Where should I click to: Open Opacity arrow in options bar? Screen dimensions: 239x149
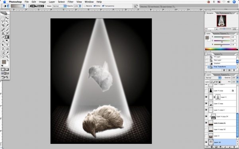[80, 6]
